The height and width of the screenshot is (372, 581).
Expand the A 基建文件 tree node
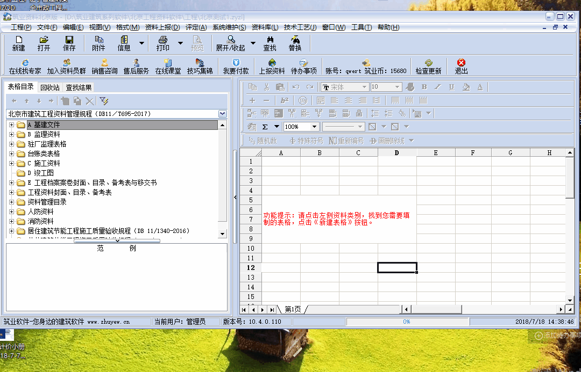click(11, 125)
